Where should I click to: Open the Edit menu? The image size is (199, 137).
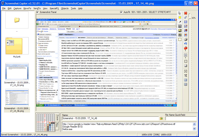point(10,8)
